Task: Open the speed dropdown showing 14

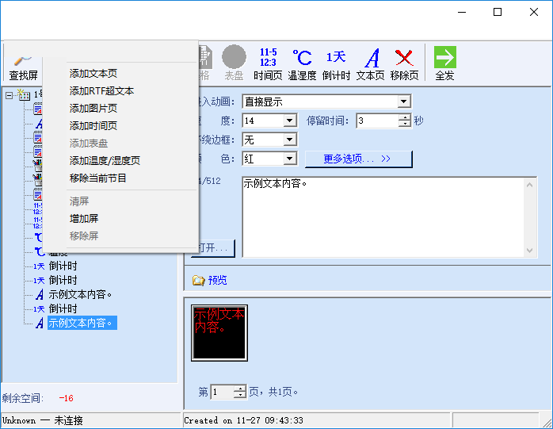Action: 289,121
